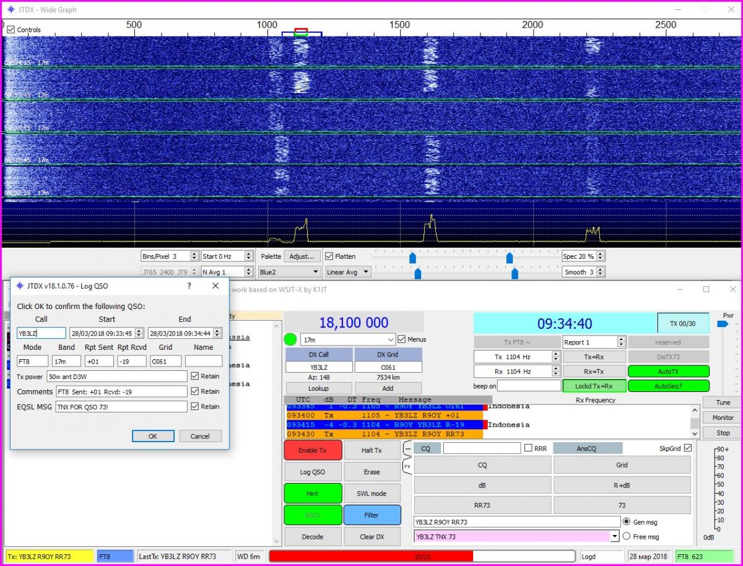This screenshot has height=566, width=743.
Task: Select tab 1 beside the CQ message row
Action: coord(407,448)
